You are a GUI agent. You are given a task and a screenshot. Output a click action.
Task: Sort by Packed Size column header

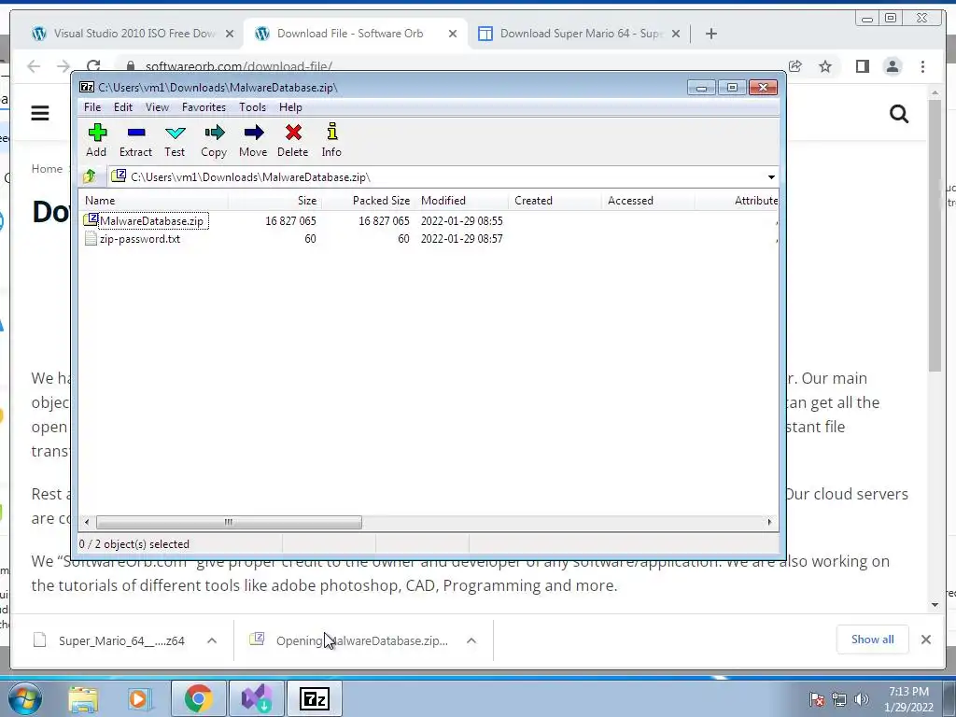[x=368, y=201]
